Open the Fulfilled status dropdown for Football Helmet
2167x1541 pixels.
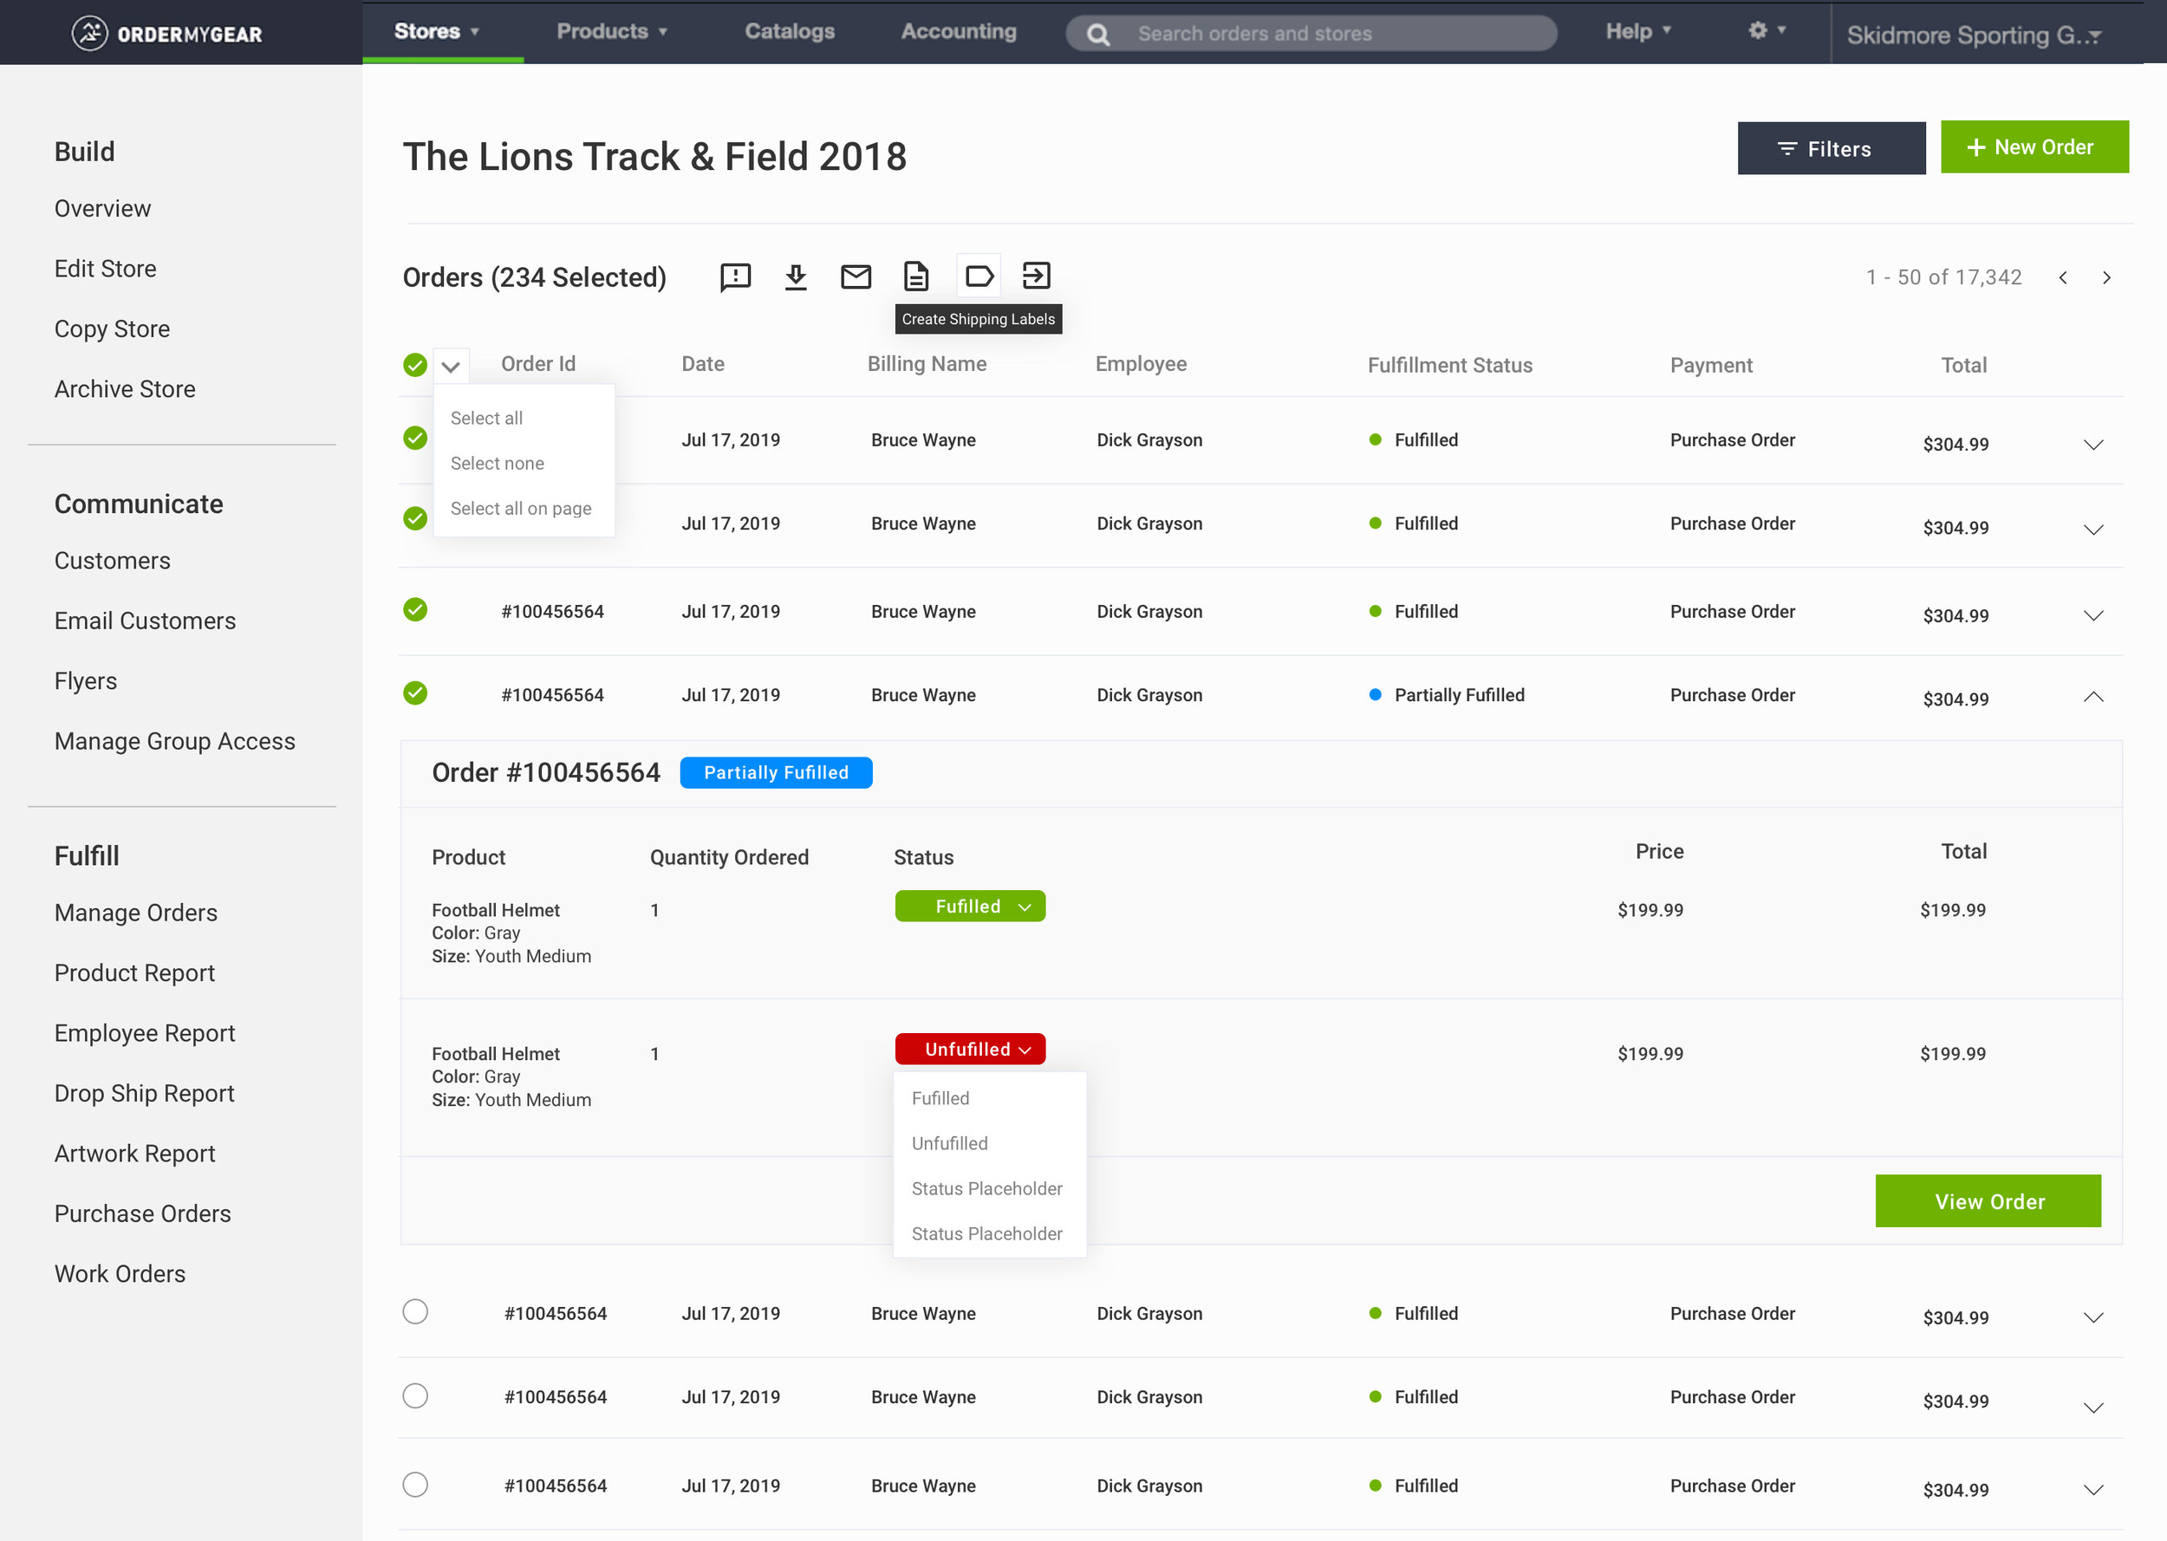pos(969,905)
